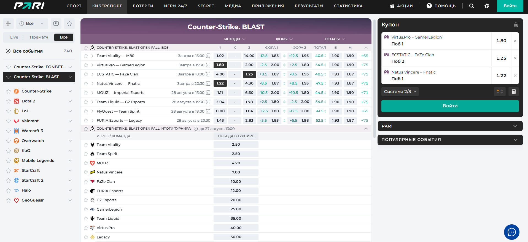Expand Counter-Strike category in sidebar
The width and height of the screenshot is (528, 242).
point(70,91)
